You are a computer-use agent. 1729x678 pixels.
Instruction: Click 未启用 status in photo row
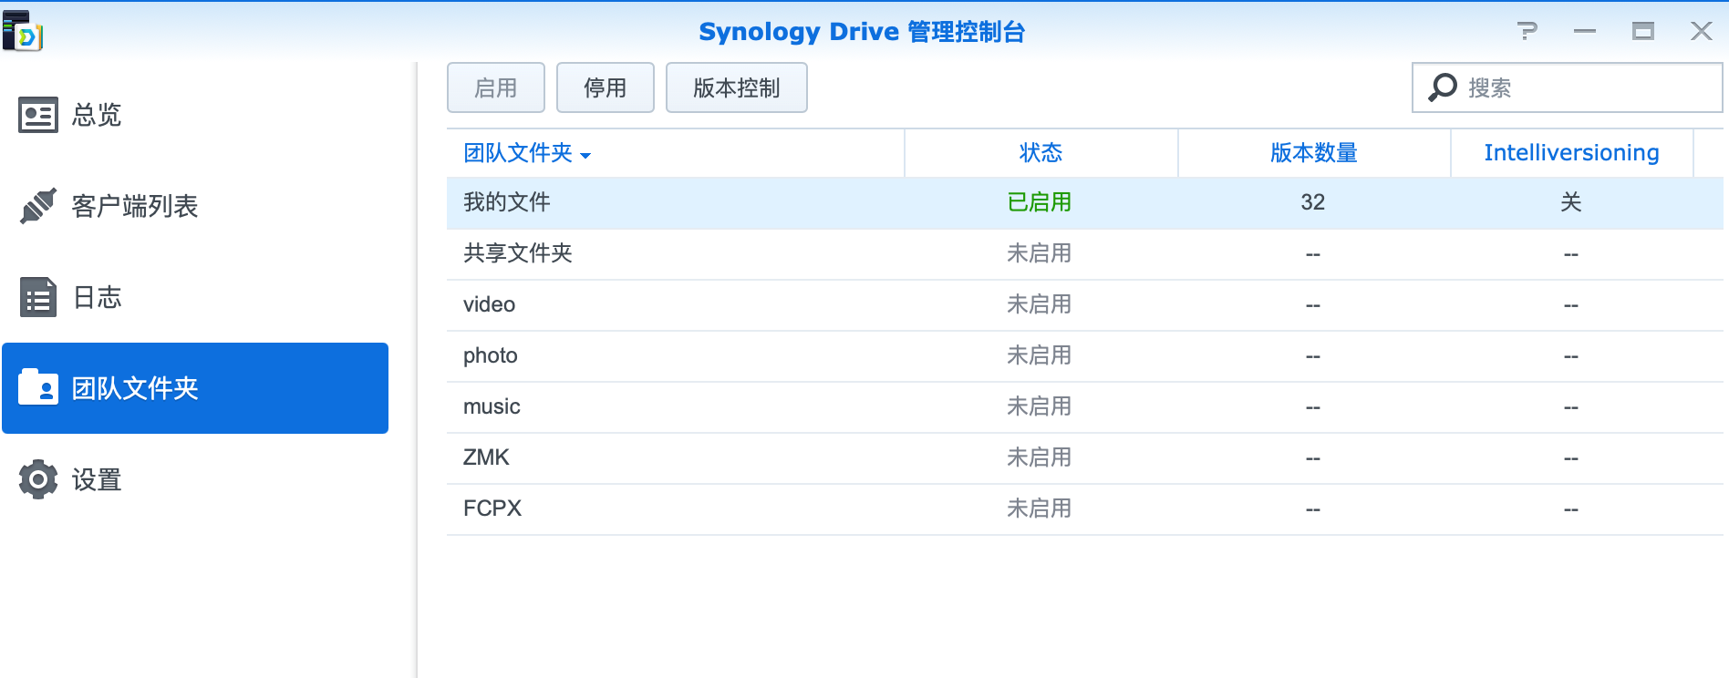coord(1040,355)
